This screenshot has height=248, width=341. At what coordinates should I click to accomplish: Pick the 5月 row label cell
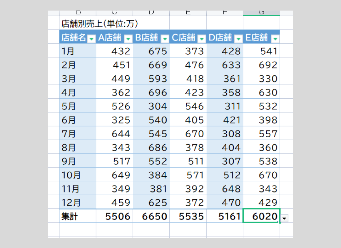78,106
